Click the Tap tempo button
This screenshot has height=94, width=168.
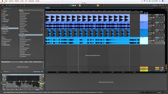tap(7, 5)
